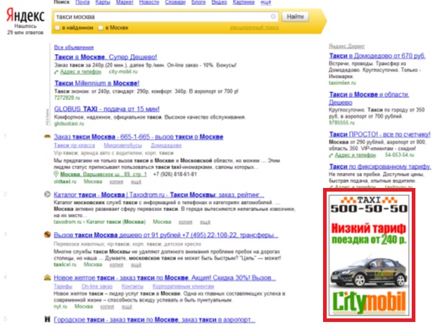Image resolution: width=437 pixels, height=327 pixels.
Task: Click arrow icon beside 54-053-54.ru Адрес и телефон
Action: [331, 156]
